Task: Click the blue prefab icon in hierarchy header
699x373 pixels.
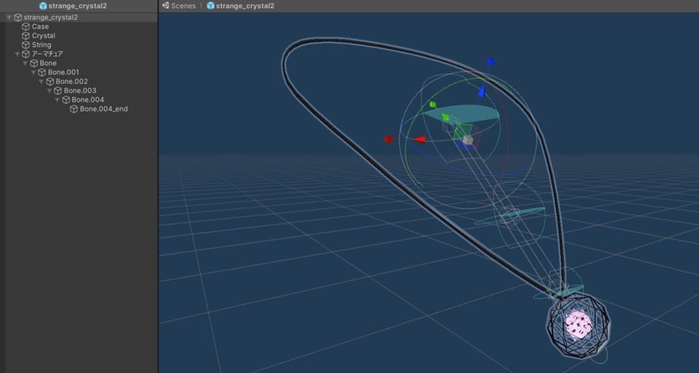Action: pyautogui.click(x=43, y=5)
